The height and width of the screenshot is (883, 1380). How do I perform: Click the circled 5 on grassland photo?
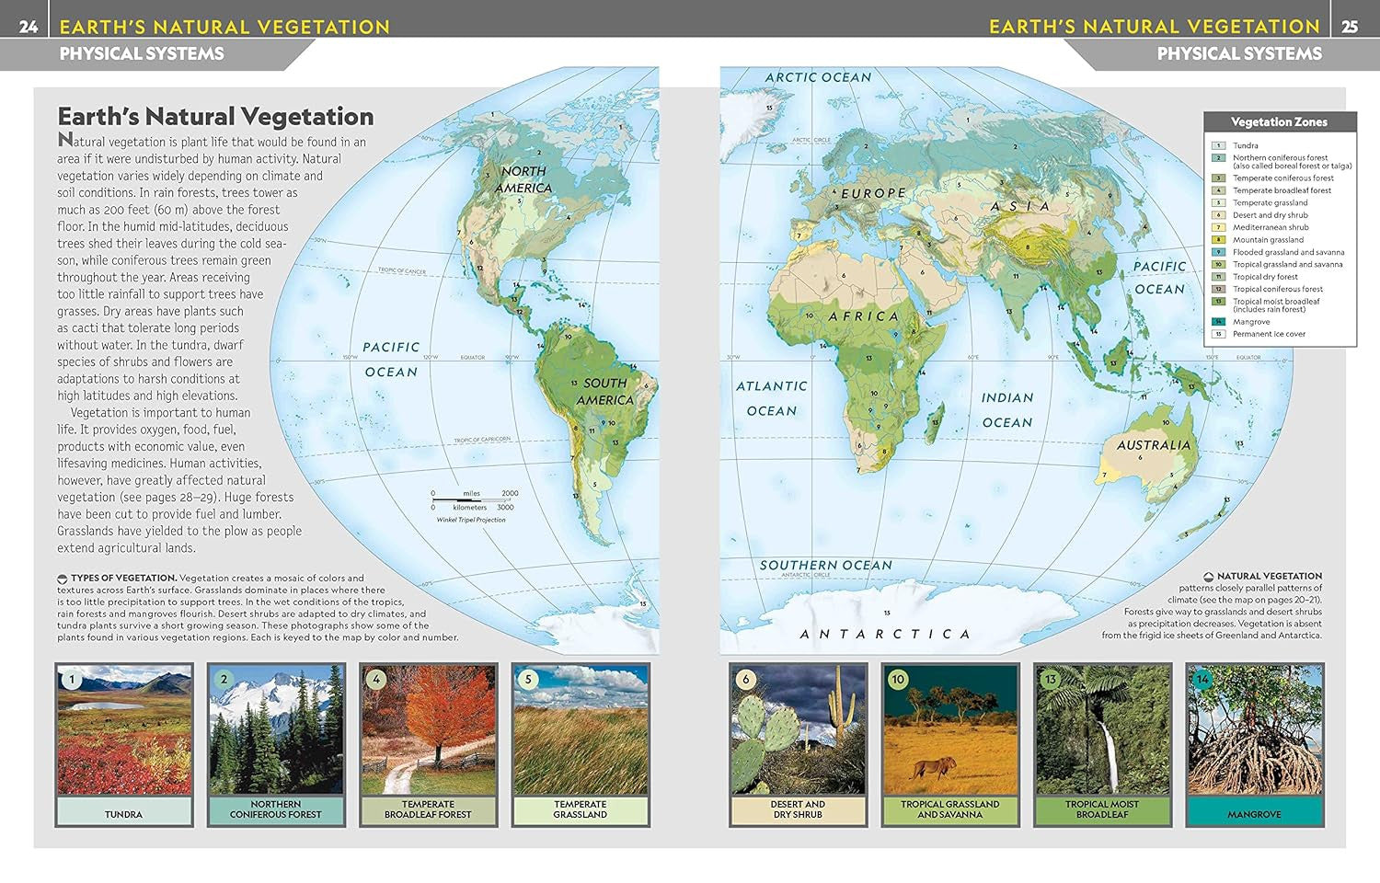click(528, 680)
